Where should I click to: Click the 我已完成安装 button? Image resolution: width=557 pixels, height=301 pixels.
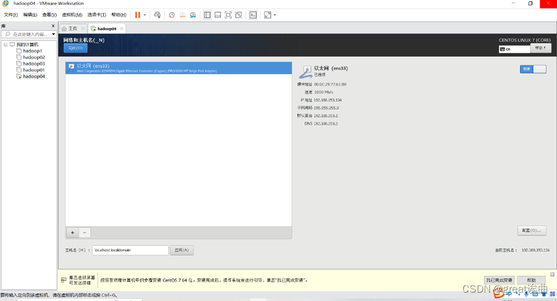pos(499,280)
